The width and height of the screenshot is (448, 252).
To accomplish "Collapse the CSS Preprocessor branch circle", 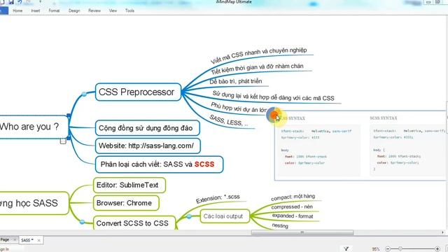I will tap(84, 94).
